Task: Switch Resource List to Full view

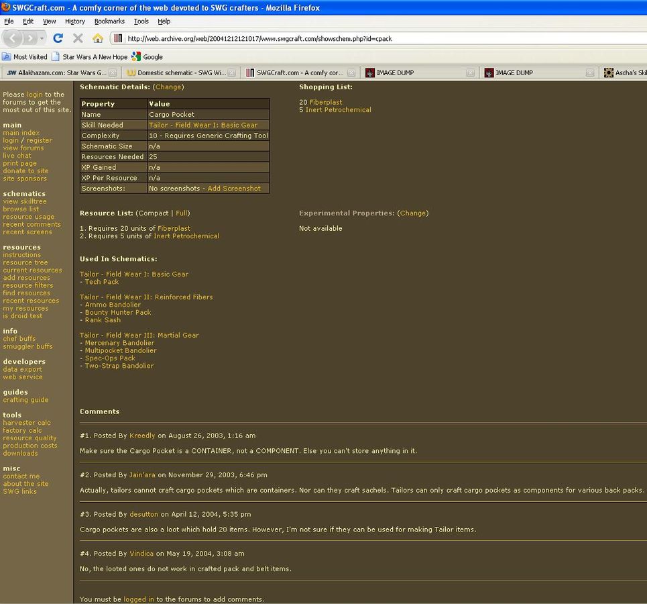Action: click(x=182, y=213)
